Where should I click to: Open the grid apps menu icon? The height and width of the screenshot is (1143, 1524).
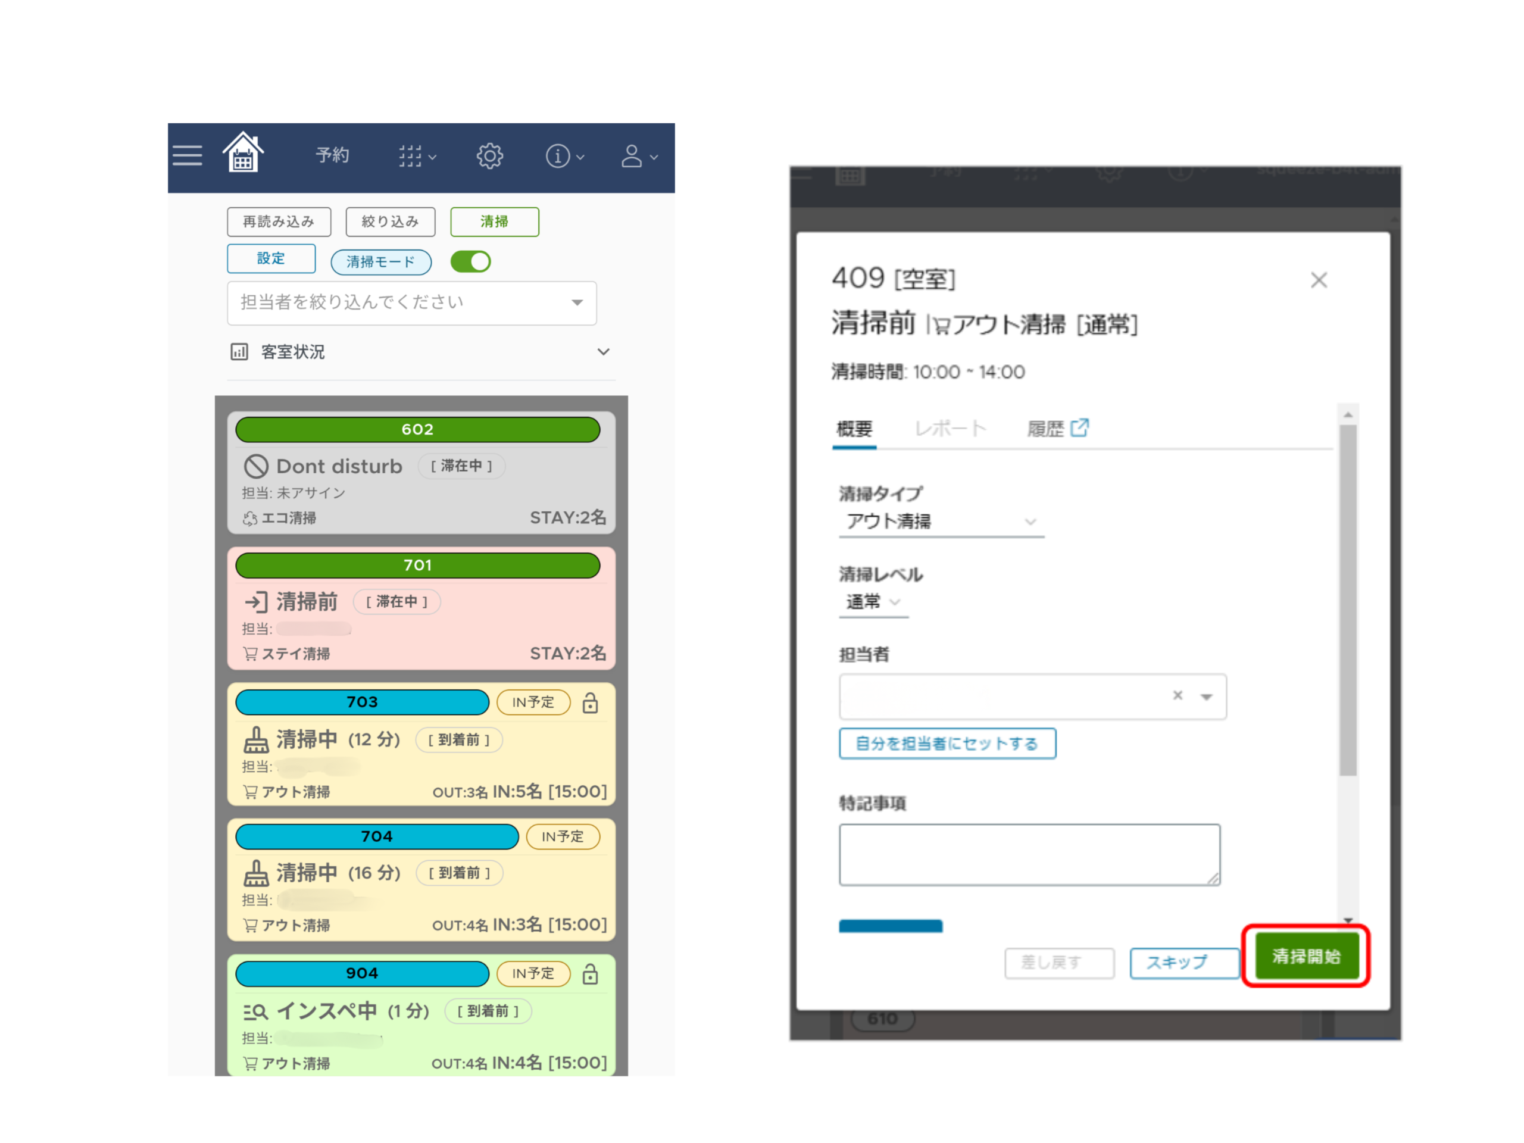[x=411, y=157]
